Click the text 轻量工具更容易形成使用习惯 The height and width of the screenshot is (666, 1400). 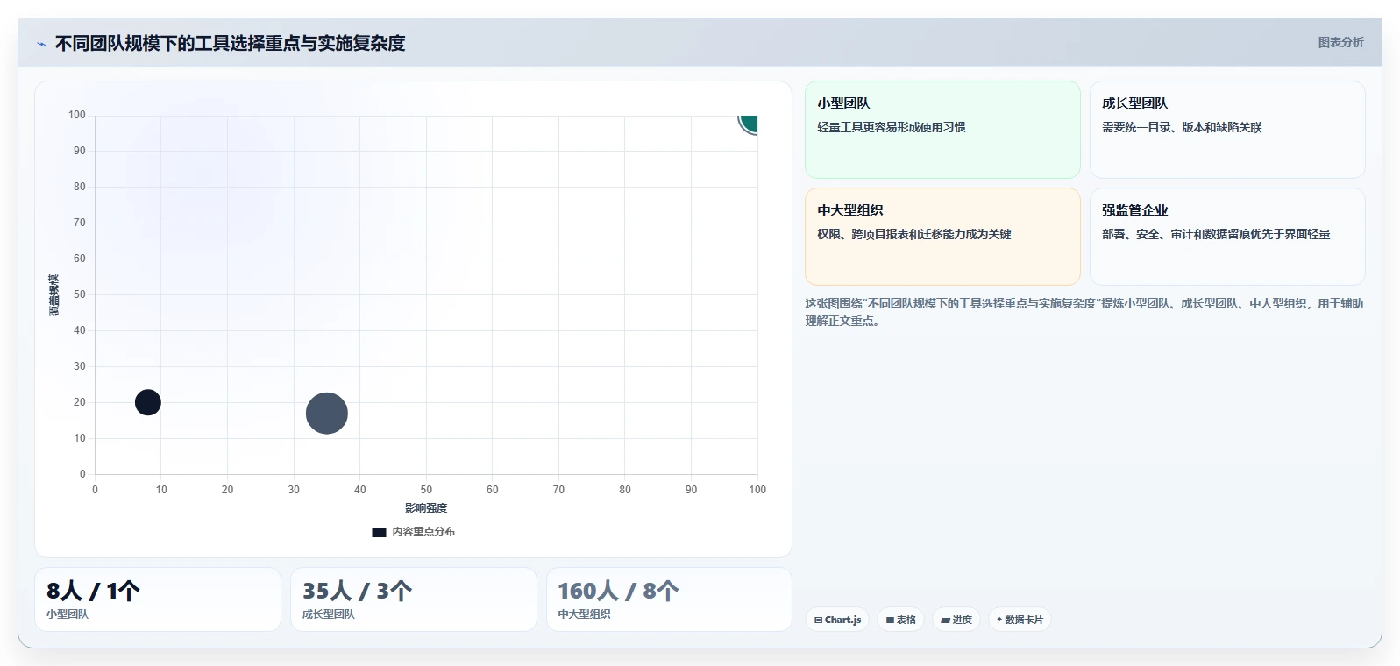point(892,127)
